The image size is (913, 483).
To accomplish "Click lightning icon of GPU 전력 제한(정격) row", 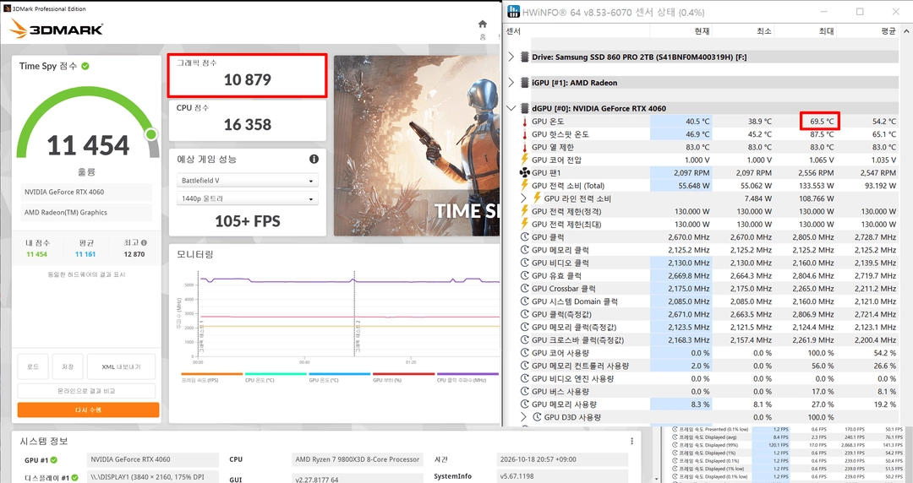I will 524,211.
